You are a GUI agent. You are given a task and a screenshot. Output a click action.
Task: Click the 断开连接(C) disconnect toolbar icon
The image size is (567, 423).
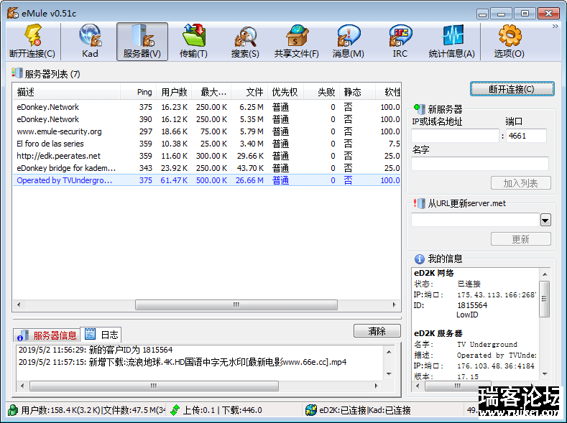pos(32,42)
